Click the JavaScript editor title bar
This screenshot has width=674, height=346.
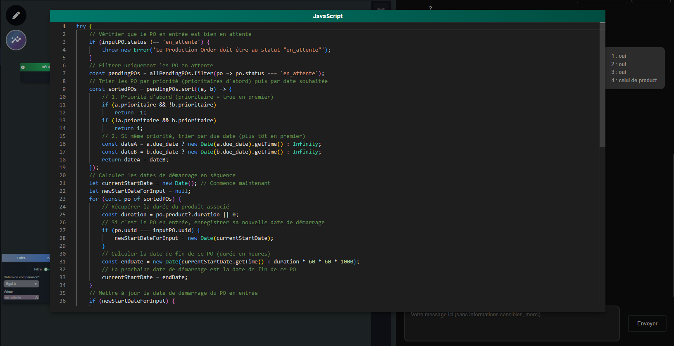[x=327, y=16]
